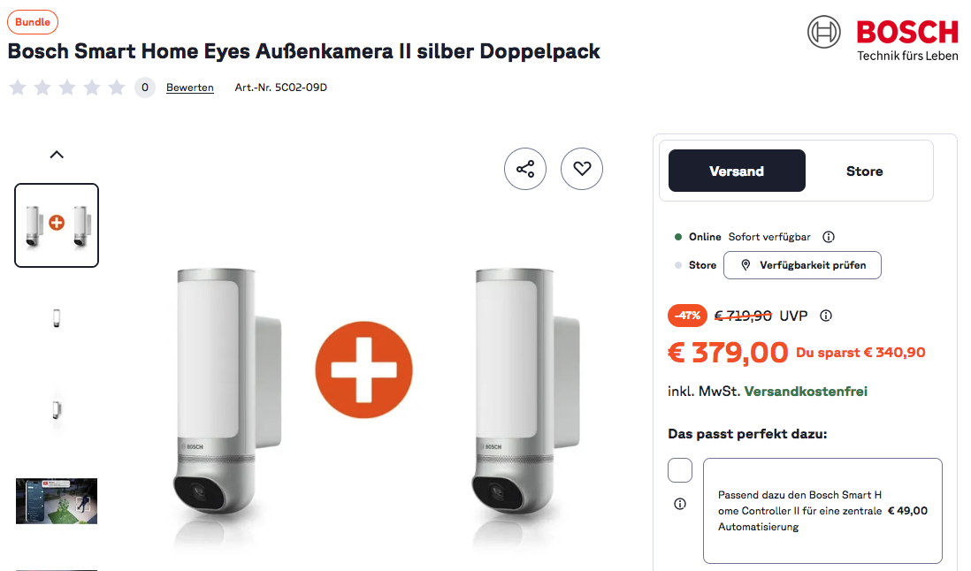Open info icon below accessory checkbox

[x=680, y=504]
